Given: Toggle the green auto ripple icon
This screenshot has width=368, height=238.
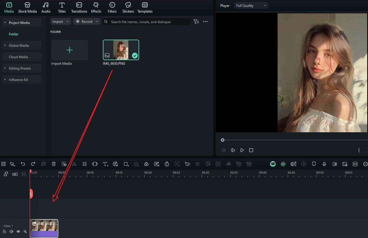Looking at the screenshot, I should [x=283, y=164].
